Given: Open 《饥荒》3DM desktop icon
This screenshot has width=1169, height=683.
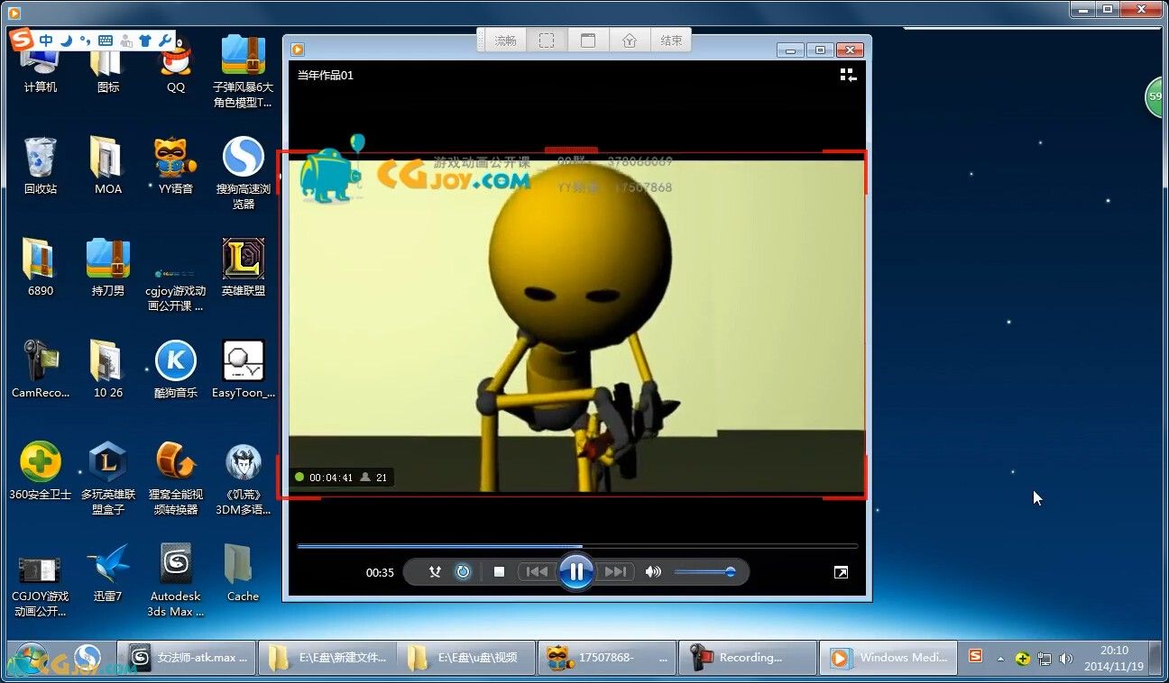Looking at the screenshot, I should coord(243,478).
